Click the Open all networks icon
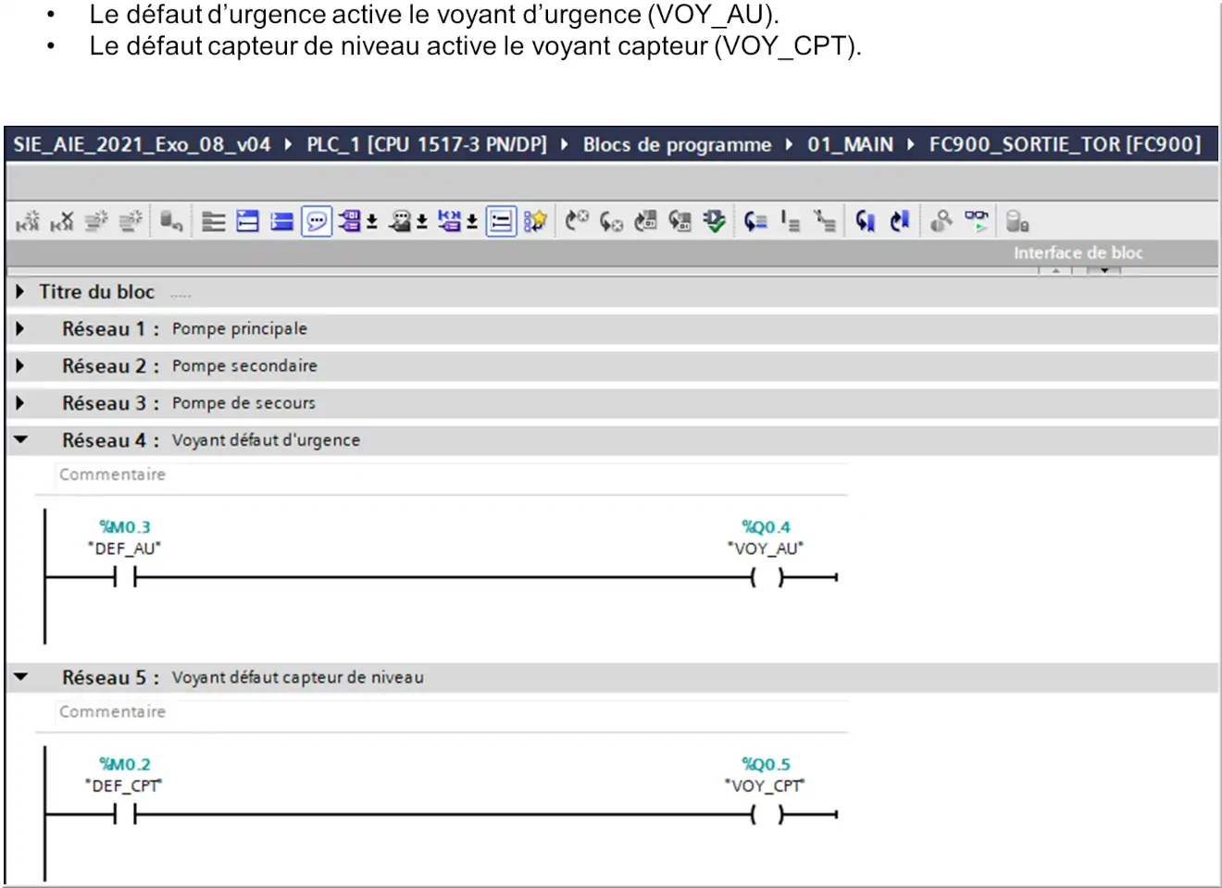The image size is (1222, 888). (214, 221)
